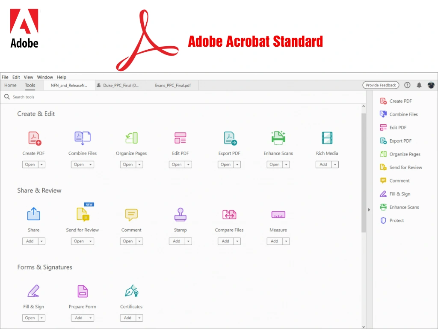Image resolution: width=438 pixels, height=329 pixels.
Task: Open the dropdown beside the Share Add button
Action: tap(42, 241)
